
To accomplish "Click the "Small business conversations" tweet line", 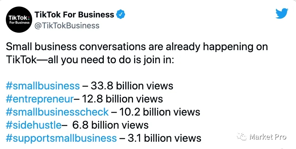I will [x=137, y=47].
